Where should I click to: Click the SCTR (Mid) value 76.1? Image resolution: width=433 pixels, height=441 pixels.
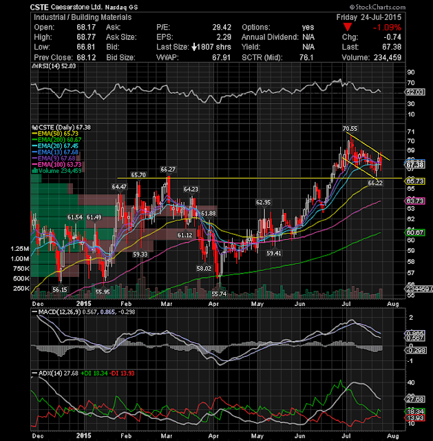coord(306,57)
